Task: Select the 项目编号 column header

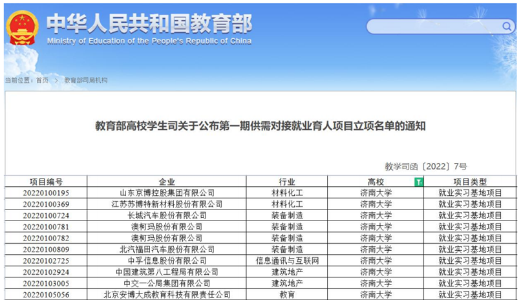Action: (46, 182)
